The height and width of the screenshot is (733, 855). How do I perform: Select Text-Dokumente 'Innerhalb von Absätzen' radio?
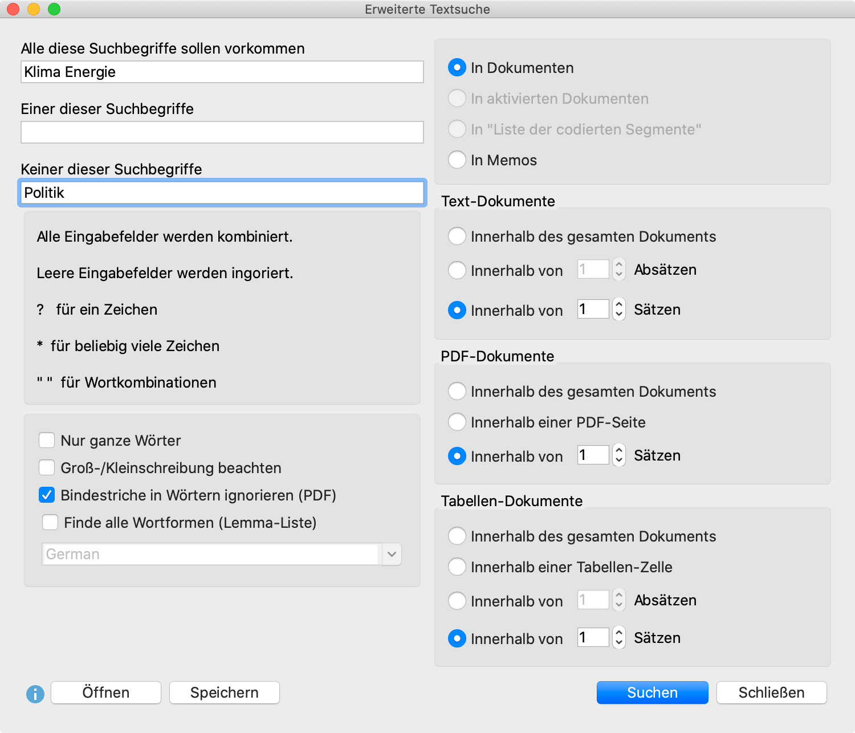[457, 270]
